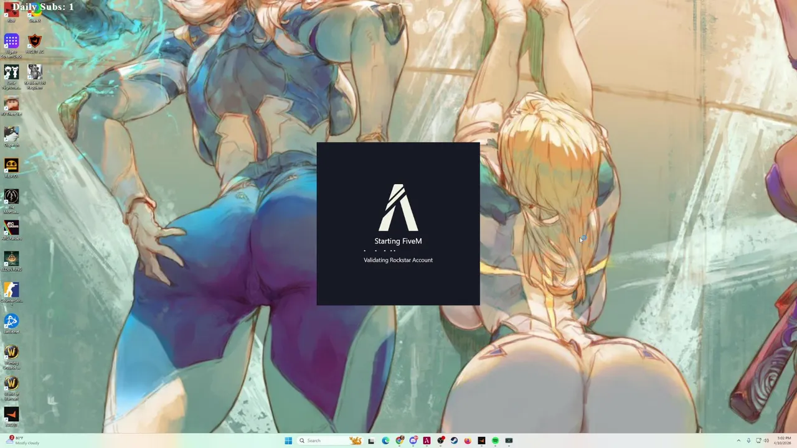
Task: Open FACEIT from the taskbar
Action: click(481, 441)
